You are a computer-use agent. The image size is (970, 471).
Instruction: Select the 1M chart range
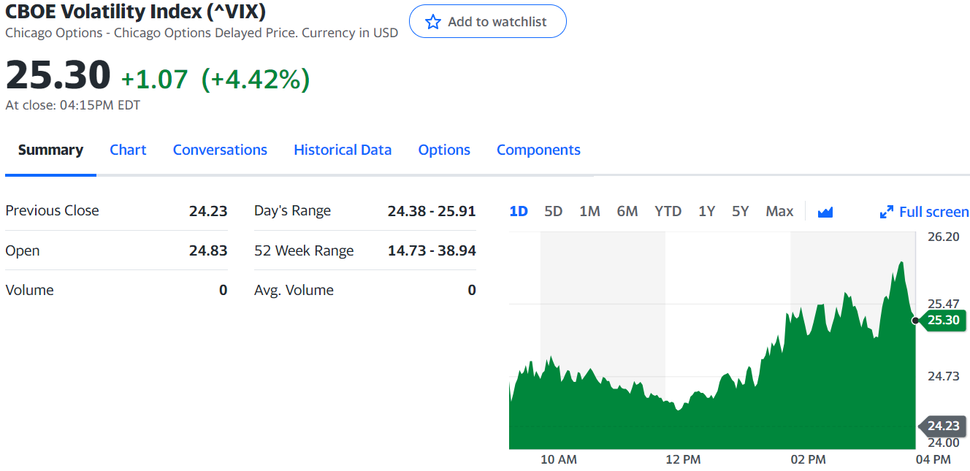pos(589,212)
